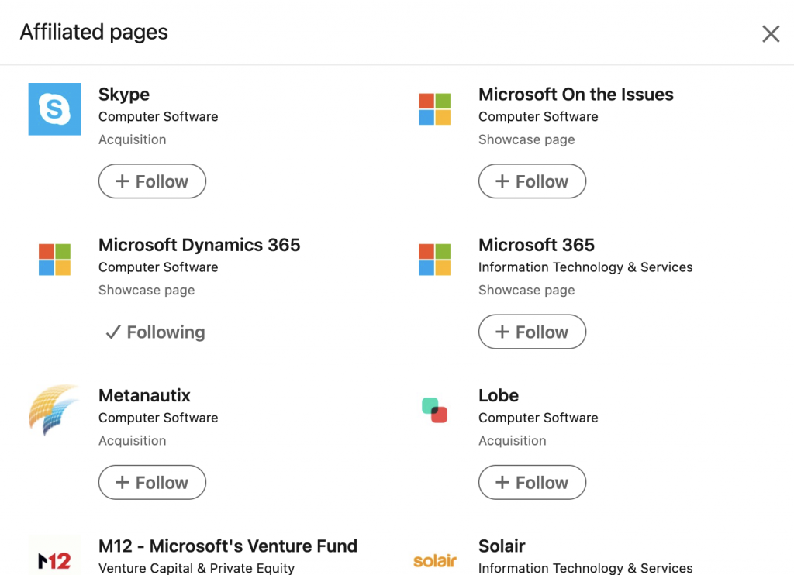Open the Skype page title link
The height and width of the screenshot is (575, 794).
tap(124, 94)
